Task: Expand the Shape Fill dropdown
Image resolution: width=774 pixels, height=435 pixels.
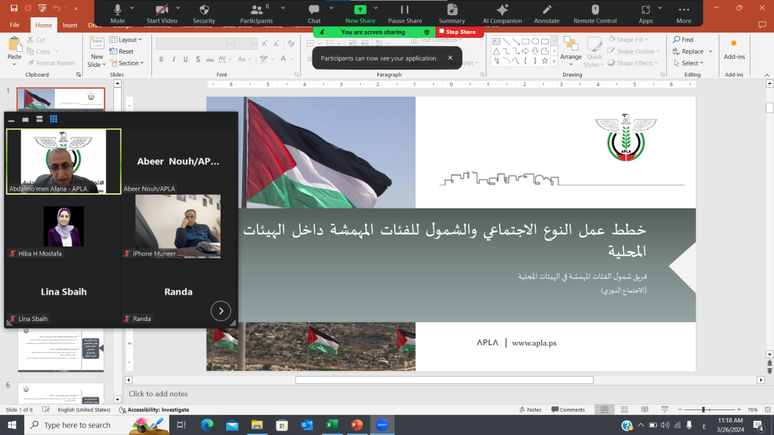Action: point(634,40)
